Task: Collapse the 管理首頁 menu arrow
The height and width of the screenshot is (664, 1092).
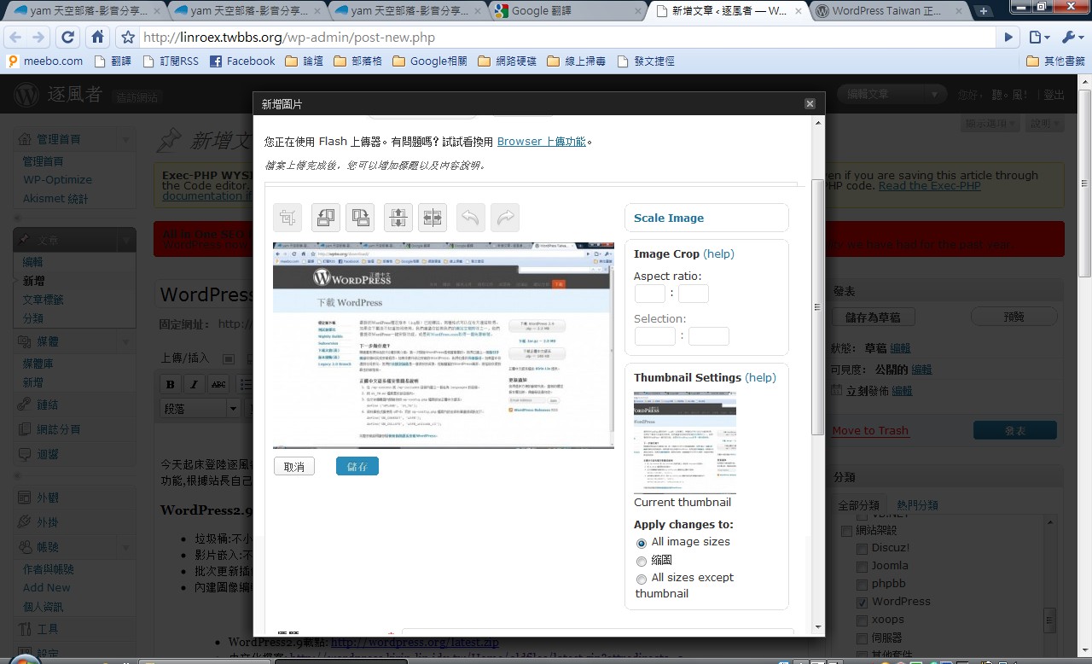Action: click(x=126, y=139)
